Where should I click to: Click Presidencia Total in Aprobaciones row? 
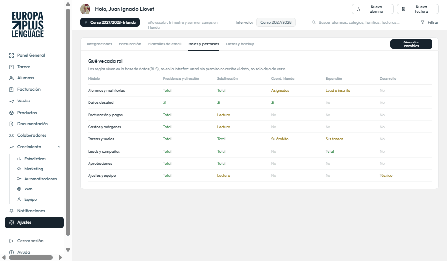click(x=167, y=163)
